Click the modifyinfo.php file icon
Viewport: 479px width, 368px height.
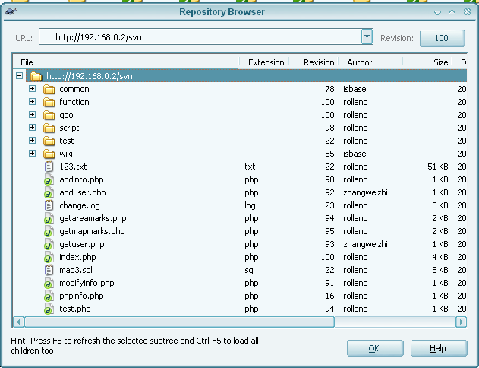coord(49,283)
